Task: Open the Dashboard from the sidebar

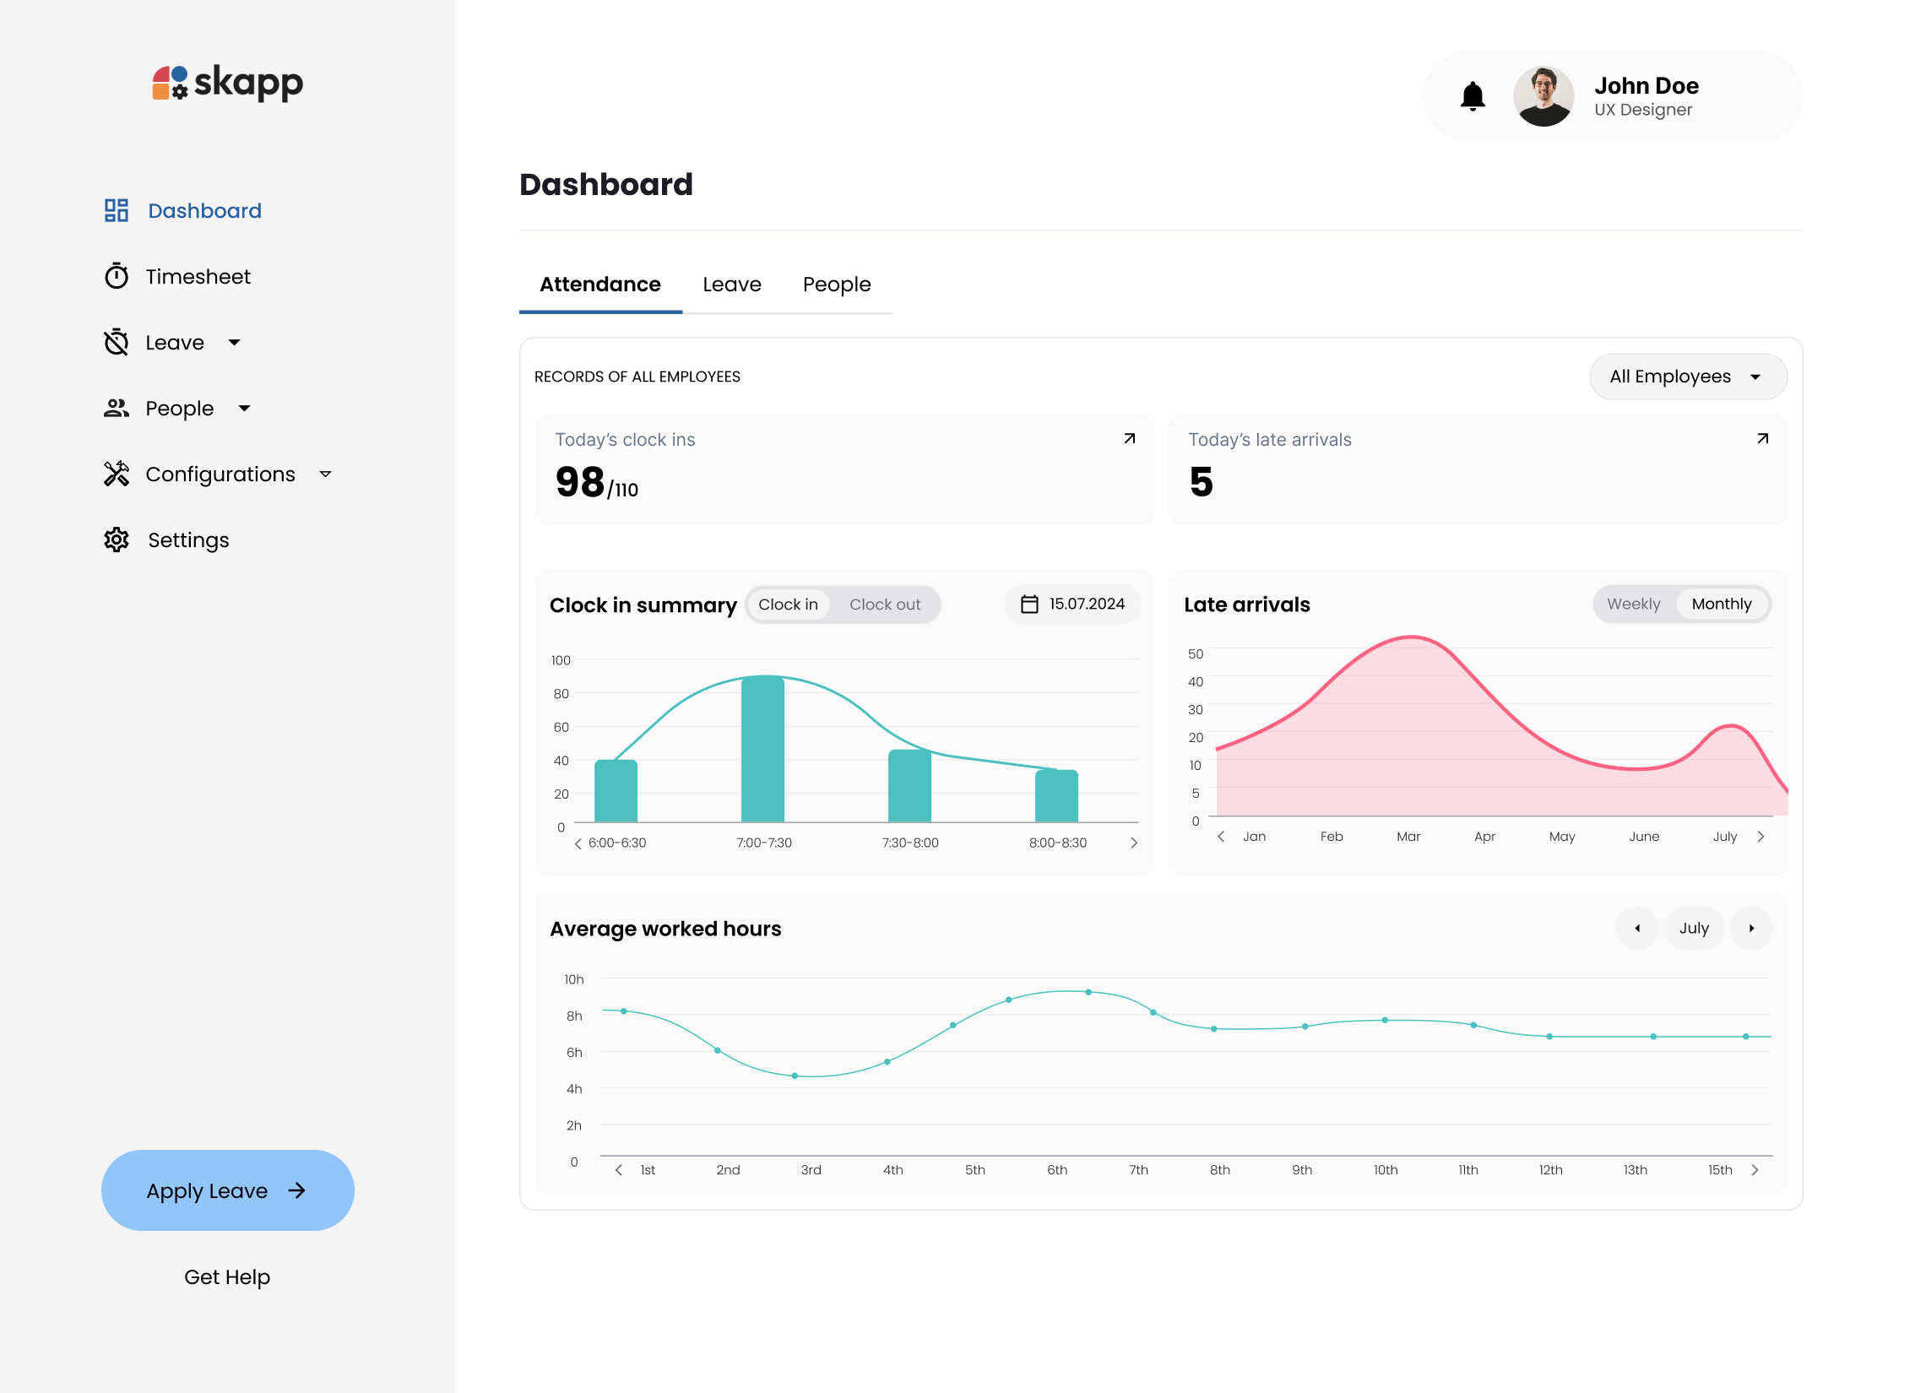Action: click(204, 210)
